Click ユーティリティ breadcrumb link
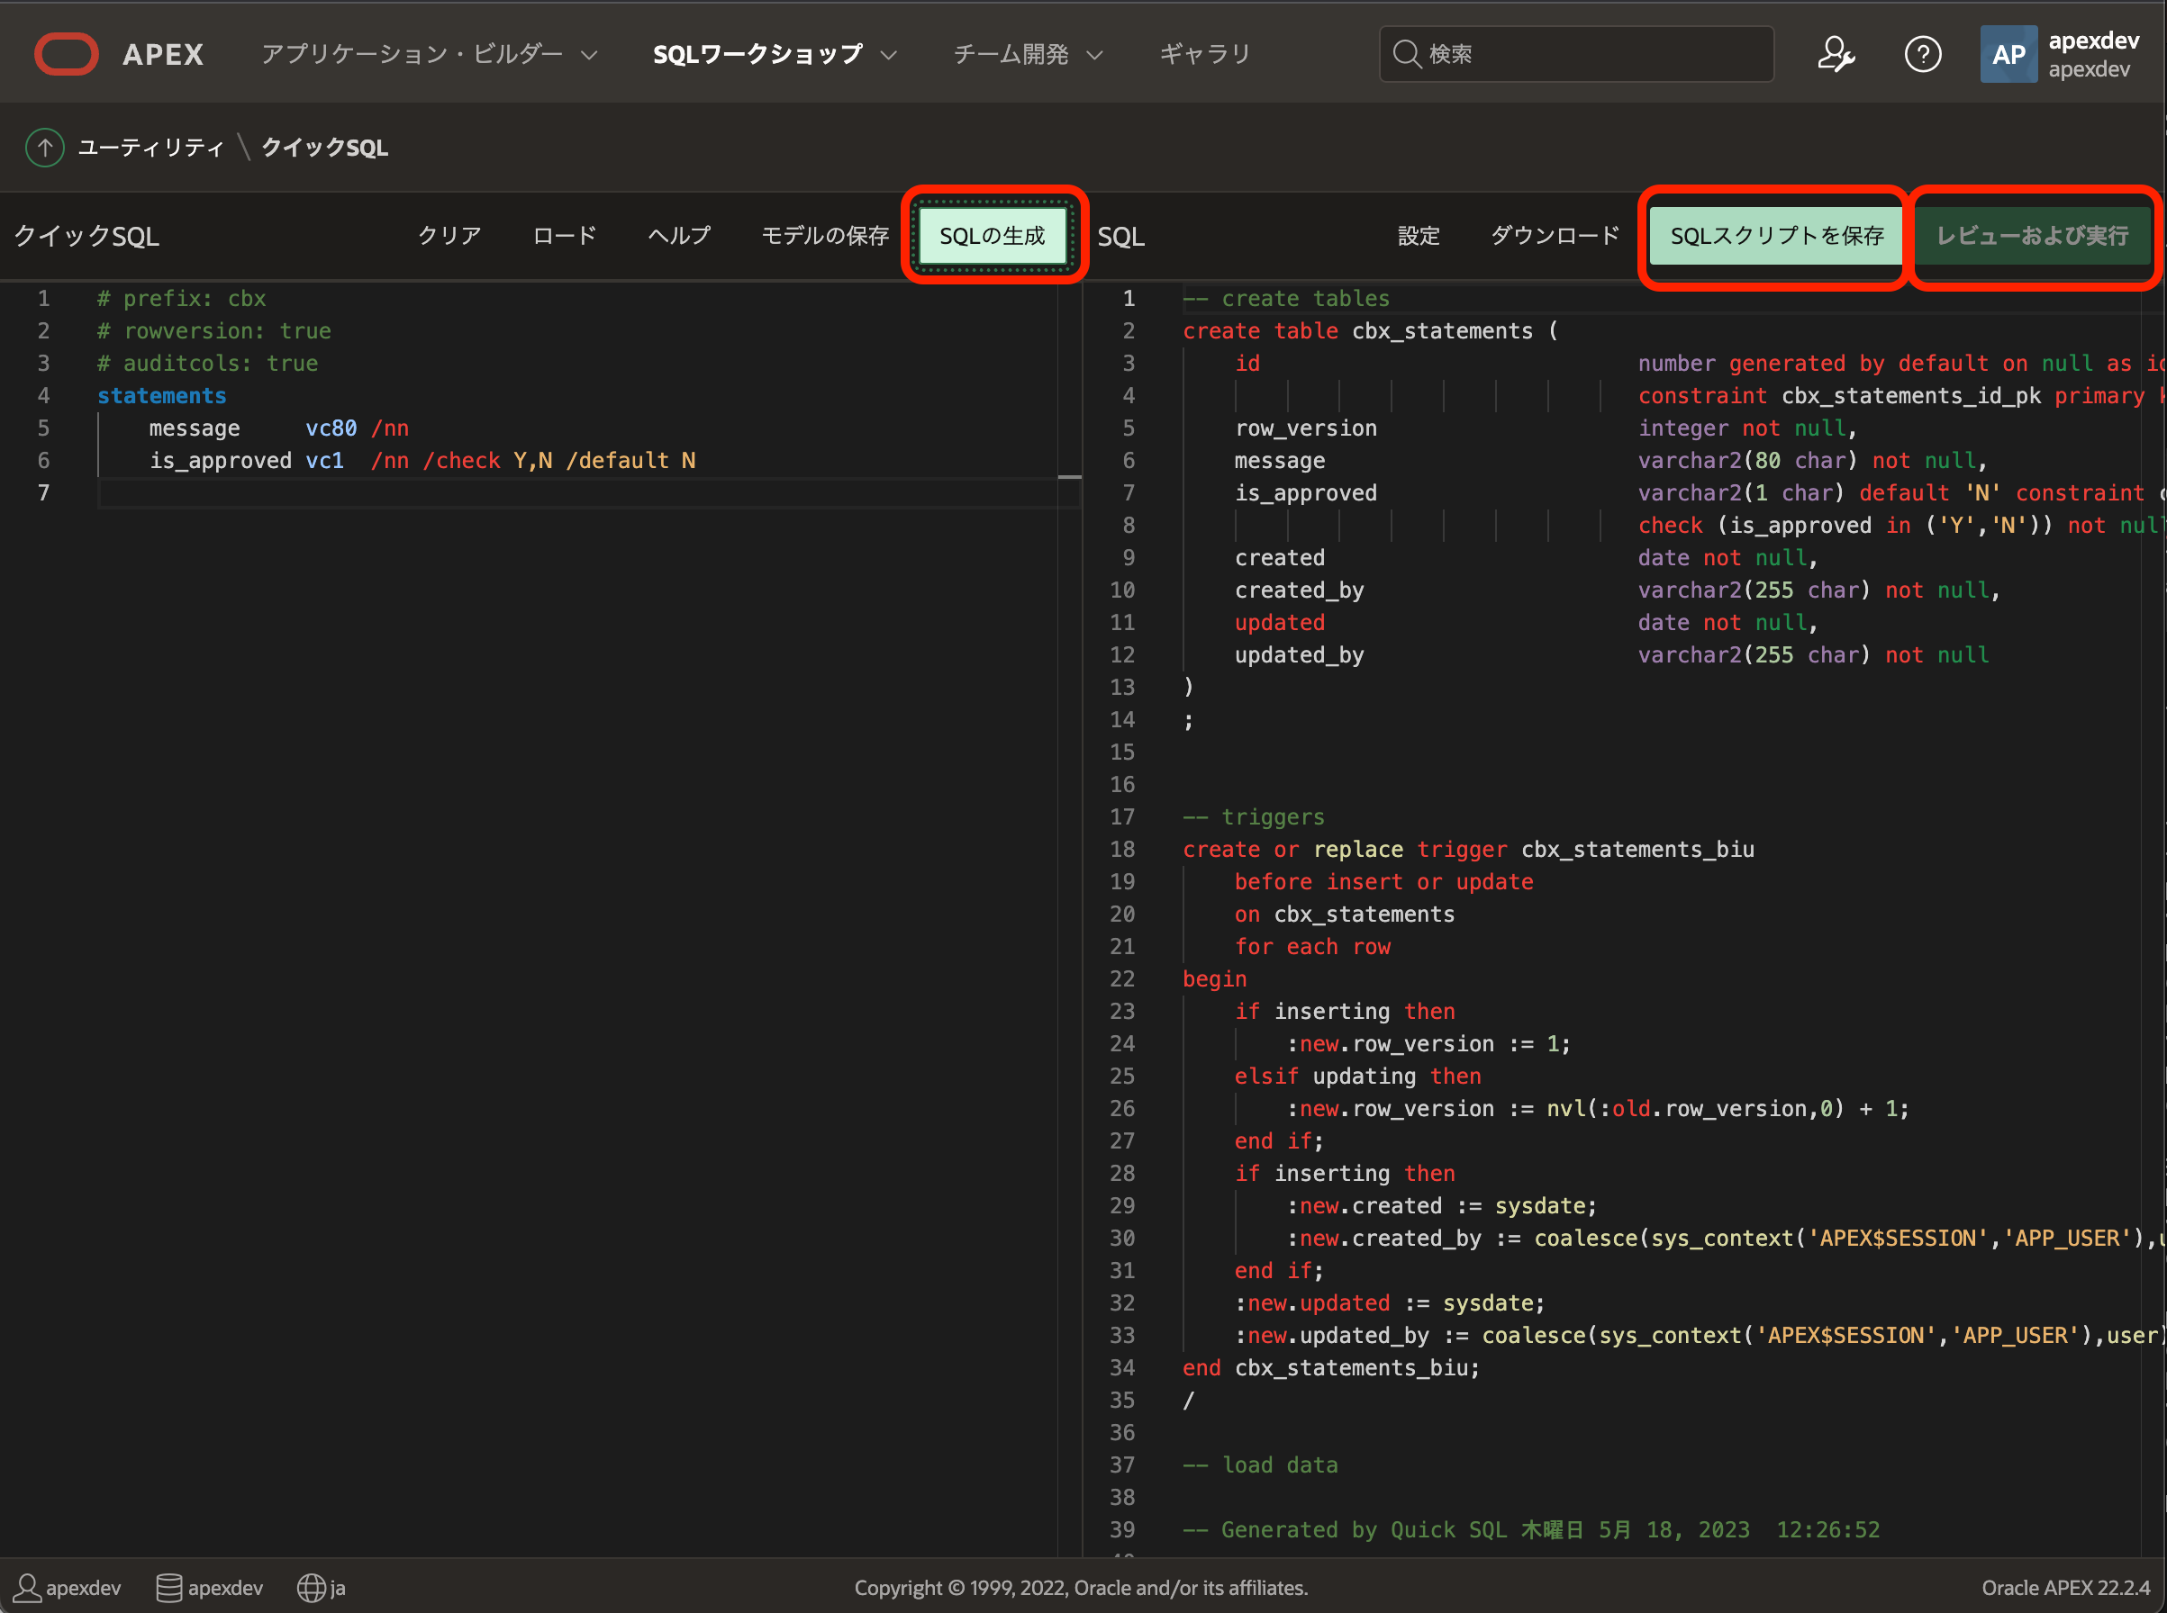Viewport: 2167px width, 1613px height. (150, 148)
